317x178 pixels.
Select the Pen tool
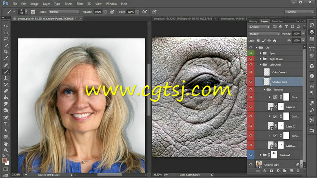coord(6,117)
